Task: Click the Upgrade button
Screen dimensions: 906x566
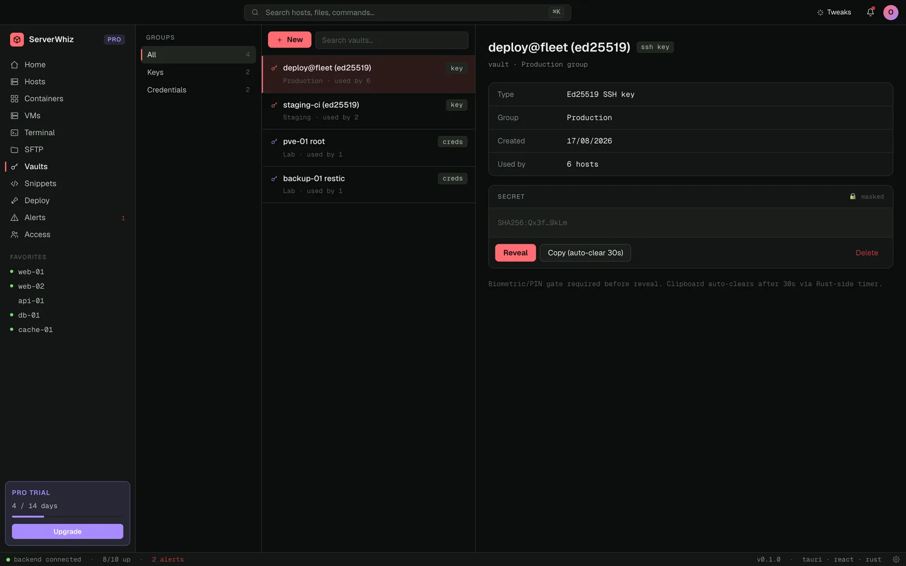Action: 67,531
